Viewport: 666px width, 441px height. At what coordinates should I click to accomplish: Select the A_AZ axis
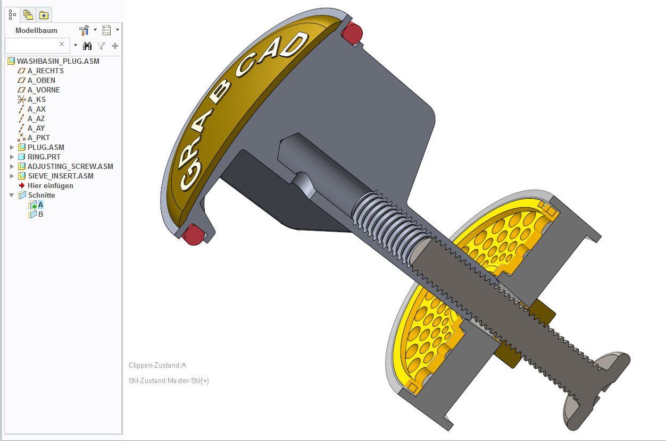pos(36,118)
